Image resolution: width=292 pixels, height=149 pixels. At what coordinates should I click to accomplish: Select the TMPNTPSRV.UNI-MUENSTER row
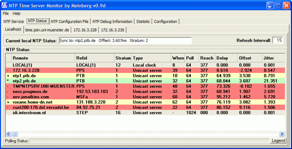pos(145,86)
